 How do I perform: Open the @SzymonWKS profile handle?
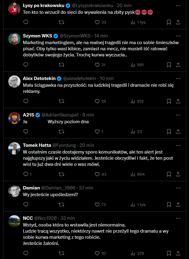coord(75,36)
